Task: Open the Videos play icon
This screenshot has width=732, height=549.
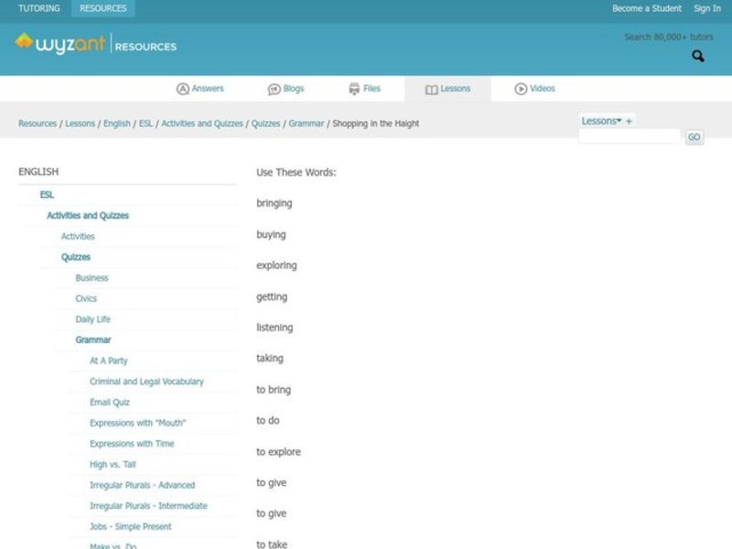Action: tap(519, 89)
